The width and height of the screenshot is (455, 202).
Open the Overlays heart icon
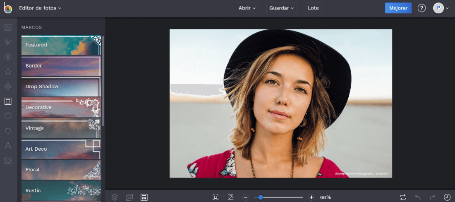[7, 116]
